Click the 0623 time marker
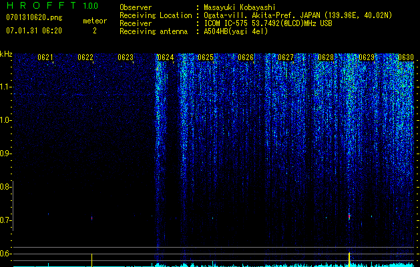 (x=126, y=57)
